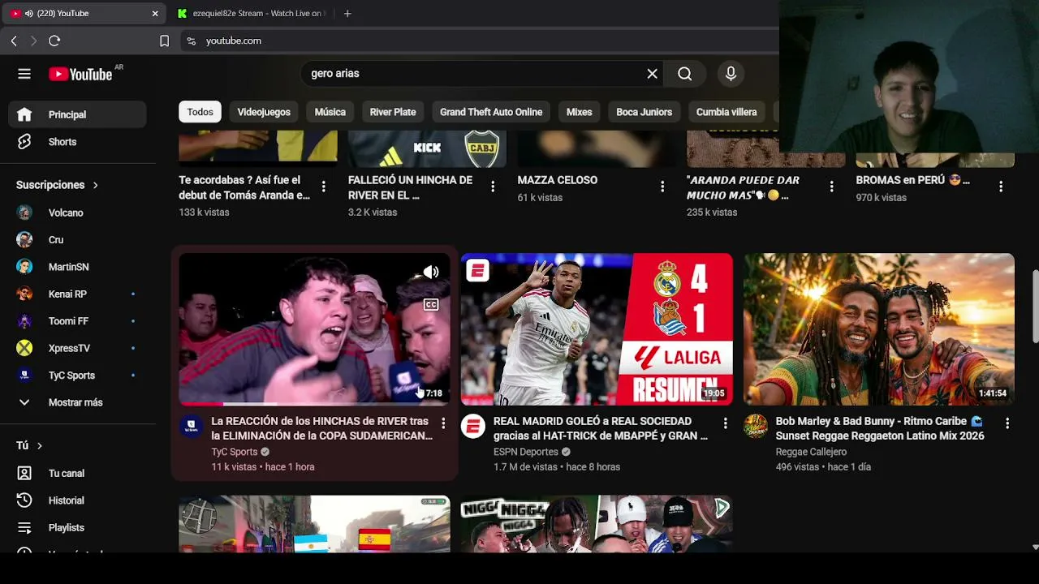Open the TyC Sports avatar beside video title
This screenshot has height=584, width=1039.
(x=192, y=427)
